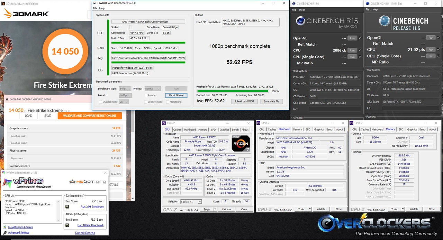Click Save data file button
The width and height of the screenshot is (443, 240).
click(x=271, y=102)
